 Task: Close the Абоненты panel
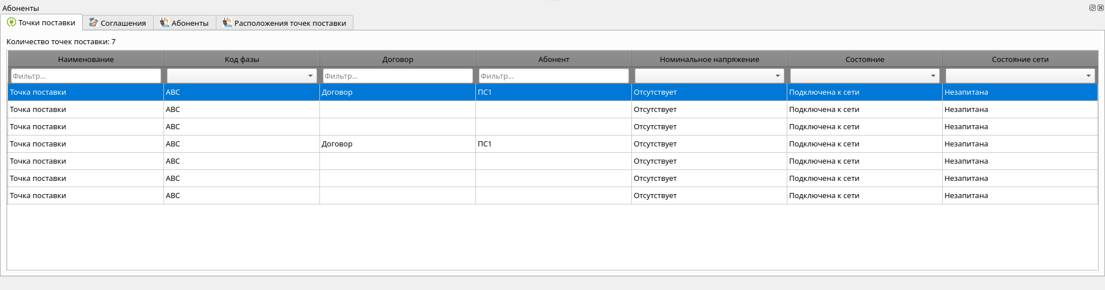pyautogui.click(x=1100, y=8)
